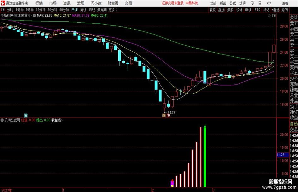Viewport: 298px width, 192px height.
Task: Click the 自动 label in side panel
Action: coord(294,124)
